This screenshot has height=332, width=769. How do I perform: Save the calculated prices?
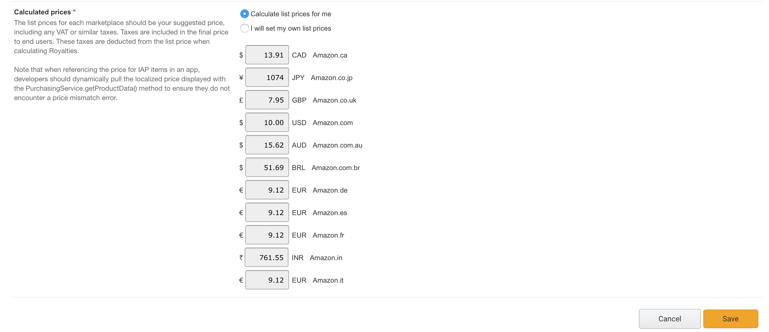point(731,319)
